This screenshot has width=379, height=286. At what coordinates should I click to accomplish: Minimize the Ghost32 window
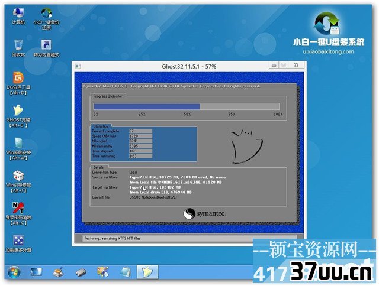click(274, 65)
